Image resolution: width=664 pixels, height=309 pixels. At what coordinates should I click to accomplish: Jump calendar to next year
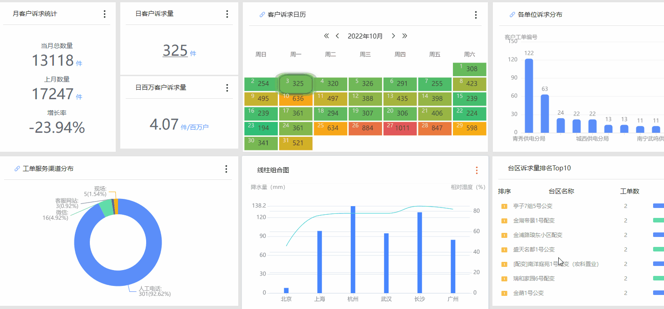(404, 36)
